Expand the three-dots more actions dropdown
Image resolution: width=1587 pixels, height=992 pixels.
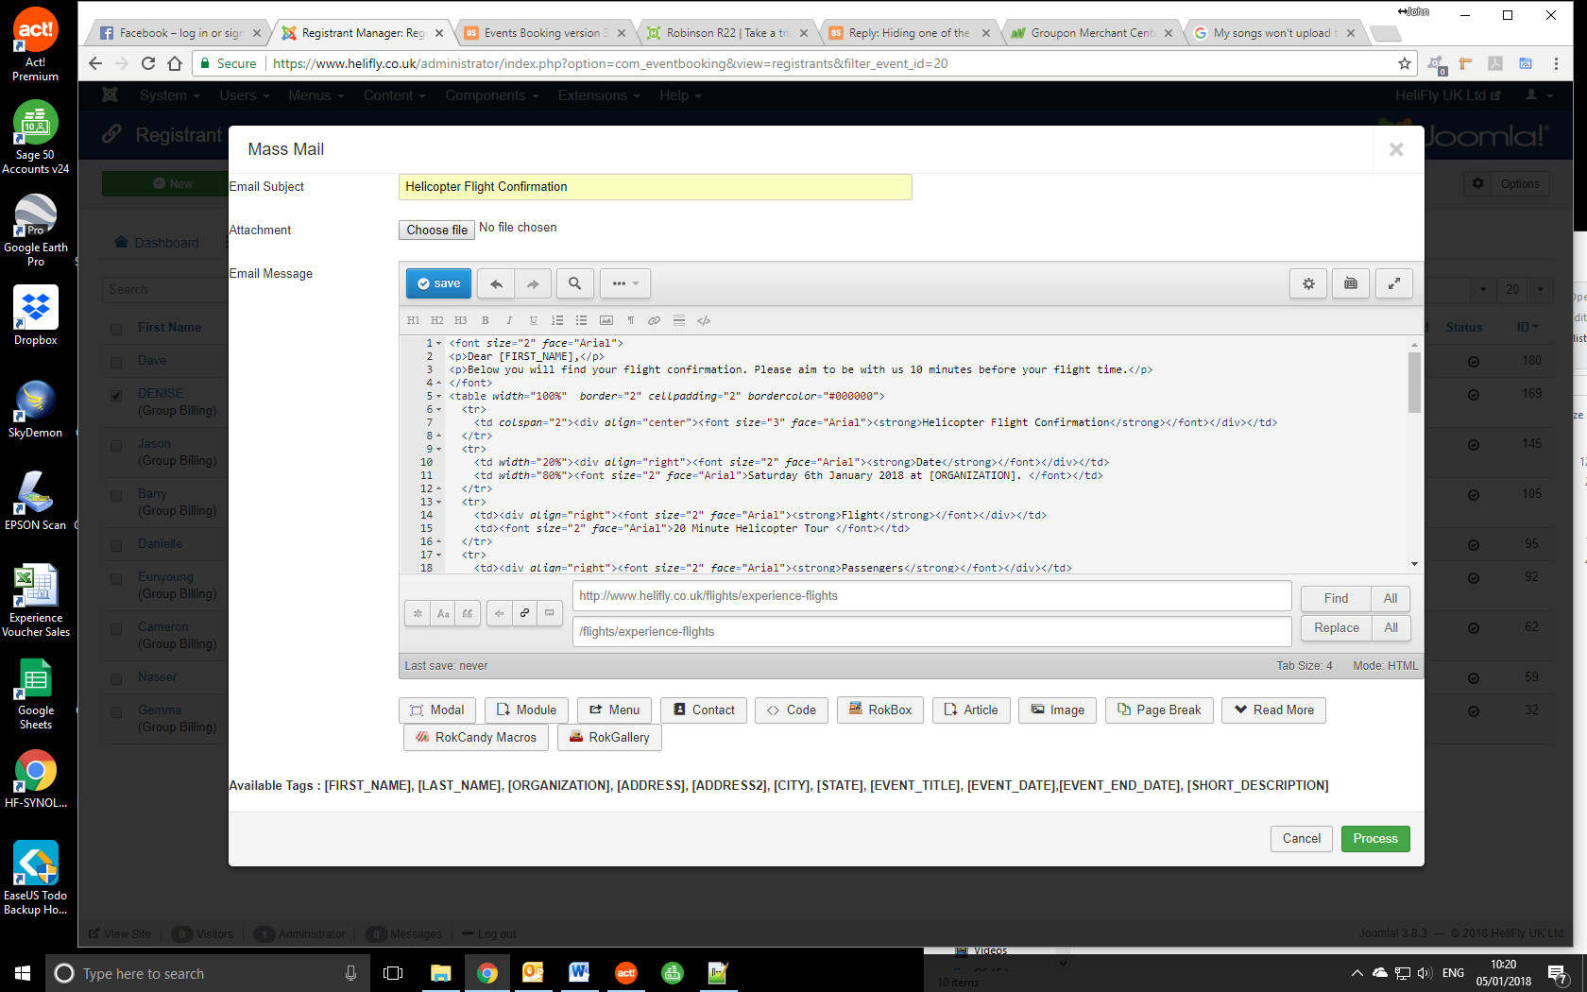[625, 283]
